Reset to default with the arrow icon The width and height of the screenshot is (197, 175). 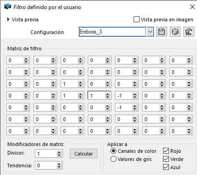point(189,32)
